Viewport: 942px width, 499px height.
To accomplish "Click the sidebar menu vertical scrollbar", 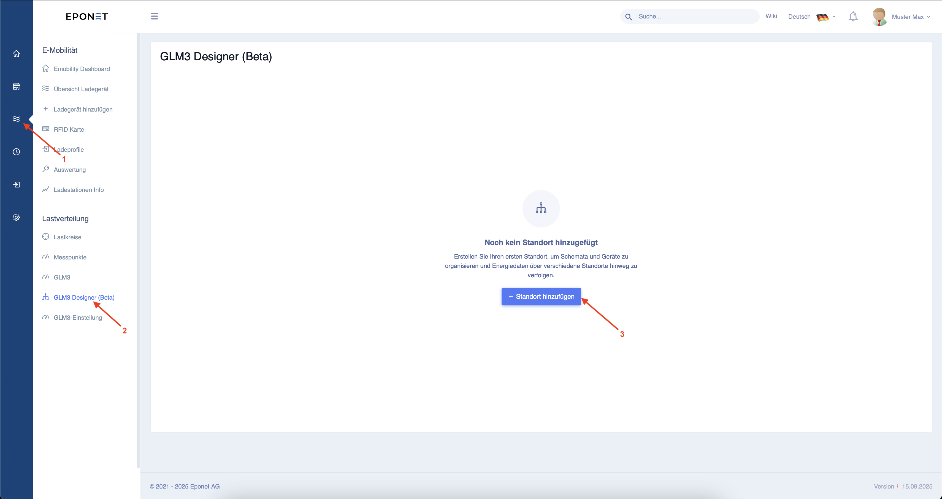I will click(138, 250).
